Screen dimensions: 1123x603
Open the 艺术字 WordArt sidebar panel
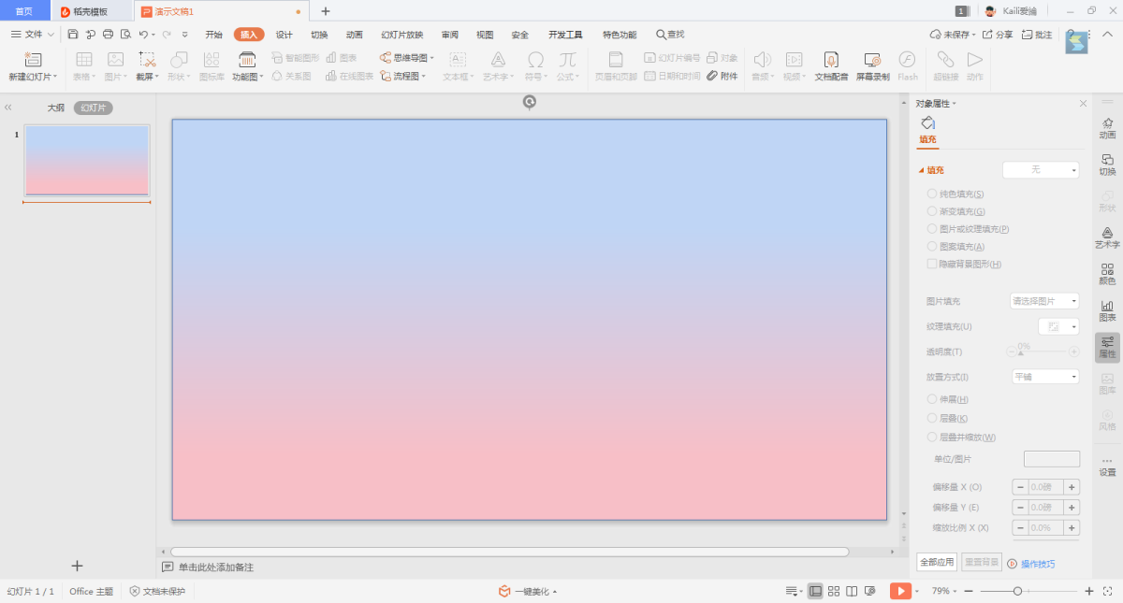click(x=1107, y=237)
